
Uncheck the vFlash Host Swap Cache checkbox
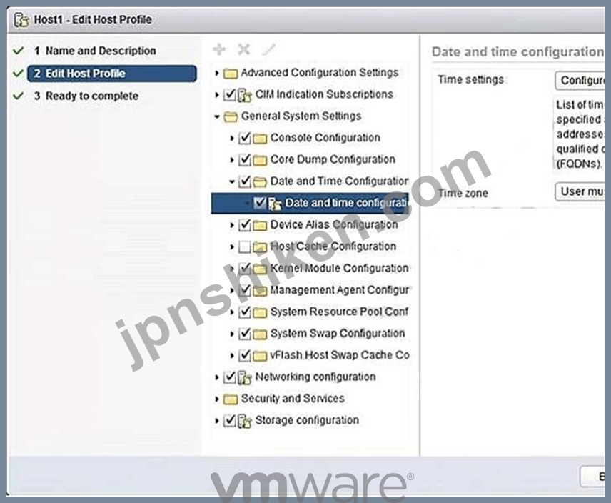coord(245,355)
